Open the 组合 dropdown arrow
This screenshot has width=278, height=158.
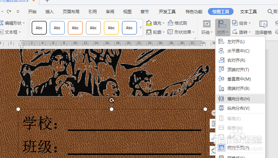tap(250, 23)
